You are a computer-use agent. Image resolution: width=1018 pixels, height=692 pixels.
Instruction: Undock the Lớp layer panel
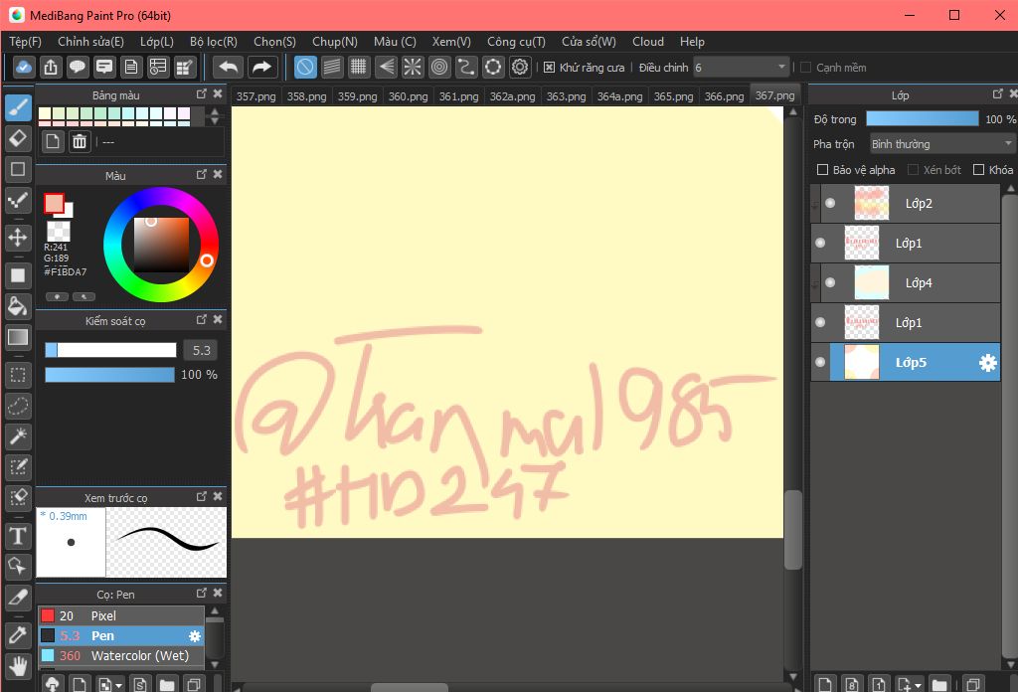click(998, 94)
